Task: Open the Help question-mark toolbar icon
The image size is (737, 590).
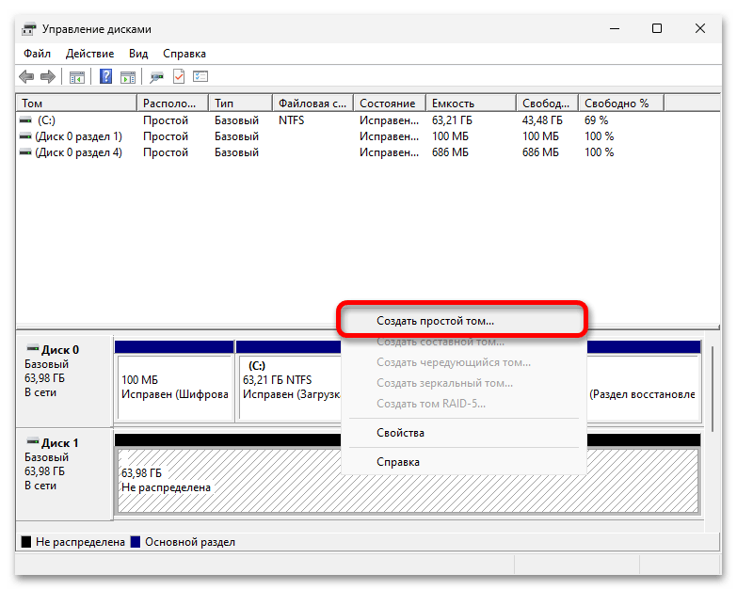Action: 106,76
